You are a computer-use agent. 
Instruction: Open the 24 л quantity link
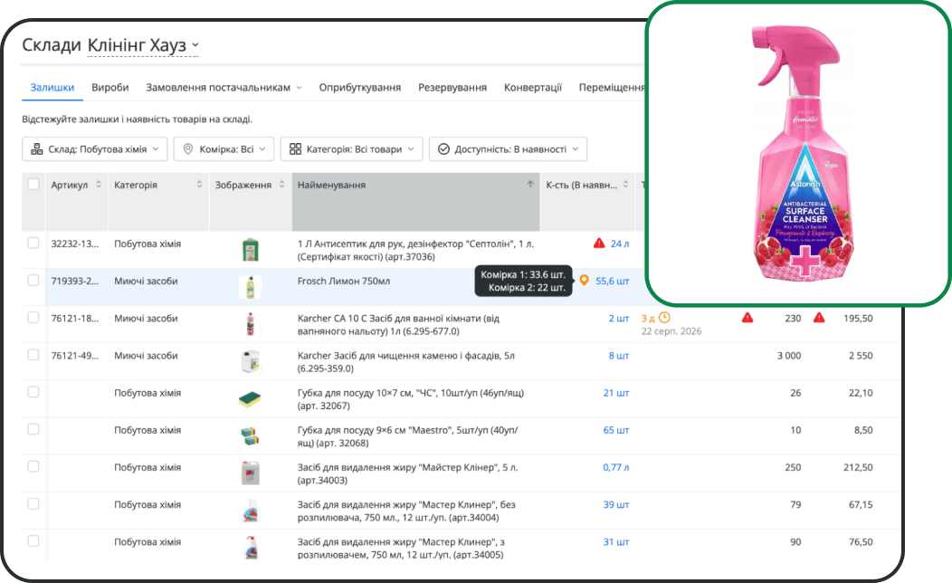pyautogui.click(x=620, y=244)
